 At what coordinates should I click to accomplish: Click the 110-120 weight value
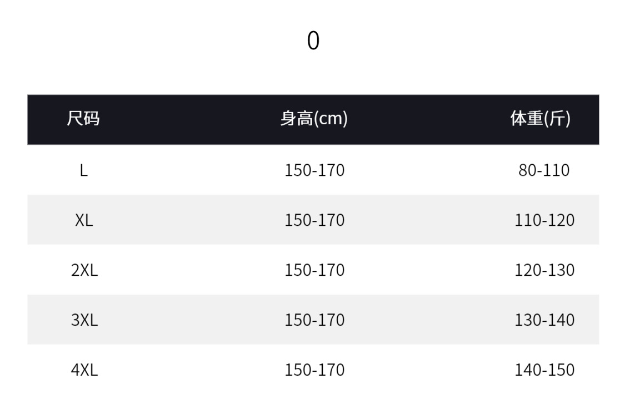544,220
